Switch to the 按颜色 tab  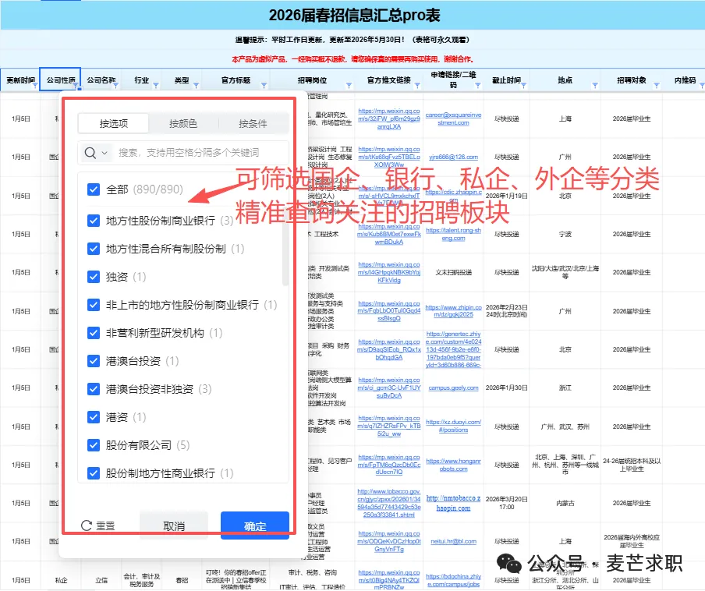pyautogui.click(x=183, y=124)
